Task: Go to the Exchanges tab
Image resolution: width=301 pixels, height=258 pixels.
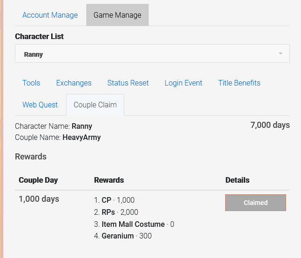Action: click(x=74, y=83)
